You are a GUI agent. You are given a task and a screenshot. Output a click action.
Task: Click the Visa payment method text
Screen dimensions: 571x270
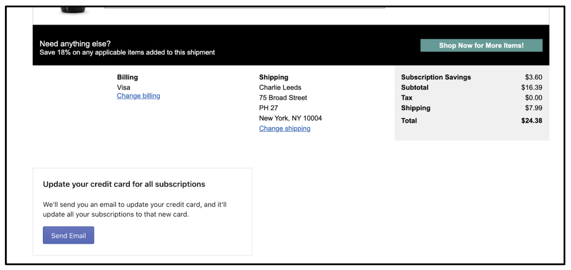(x=123, y=87)
